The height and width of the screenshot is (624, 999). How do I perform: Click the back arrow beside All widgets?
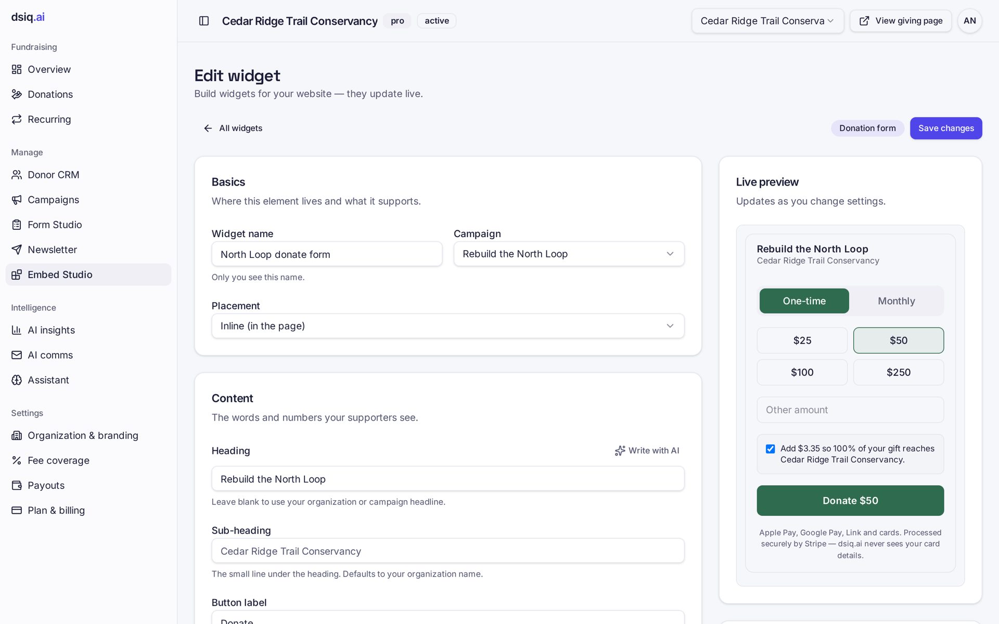[208, 128]
